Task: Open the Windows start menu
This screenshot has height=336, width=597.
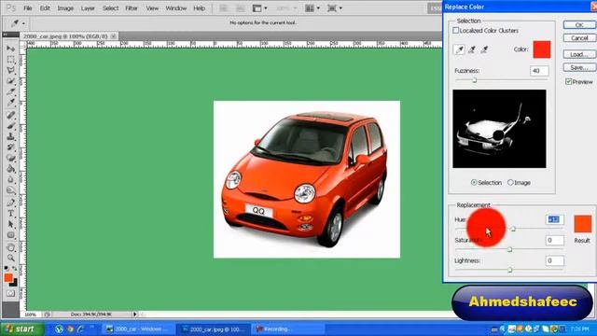Action: point(22,329)
